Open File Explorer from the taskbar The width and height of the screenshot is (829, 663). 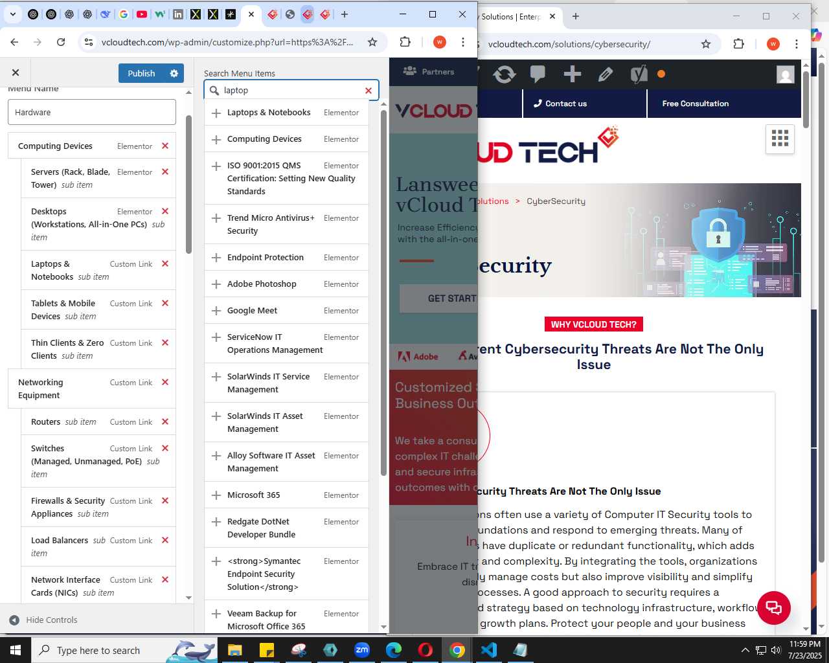click(234, 650)
